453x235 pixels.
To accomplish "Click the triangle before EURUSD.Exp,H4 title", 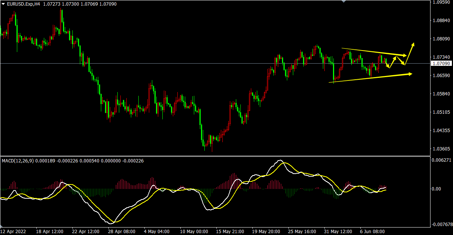I will [x=3, y=4].
